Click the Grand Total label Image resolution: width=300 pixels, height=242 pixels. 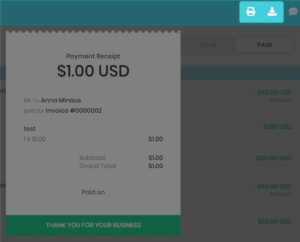98,166
